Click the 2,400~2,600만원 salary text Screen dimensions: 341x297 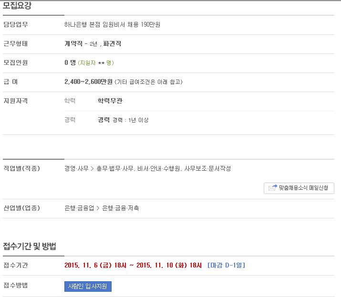pyautogui.click(x=88, y=82)
